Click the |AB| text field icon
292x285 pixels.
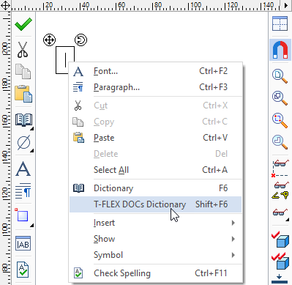point(23,243)
